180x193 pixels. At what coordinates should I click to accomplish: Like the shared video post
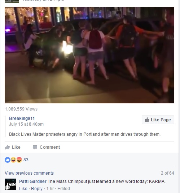click(13, 147)
